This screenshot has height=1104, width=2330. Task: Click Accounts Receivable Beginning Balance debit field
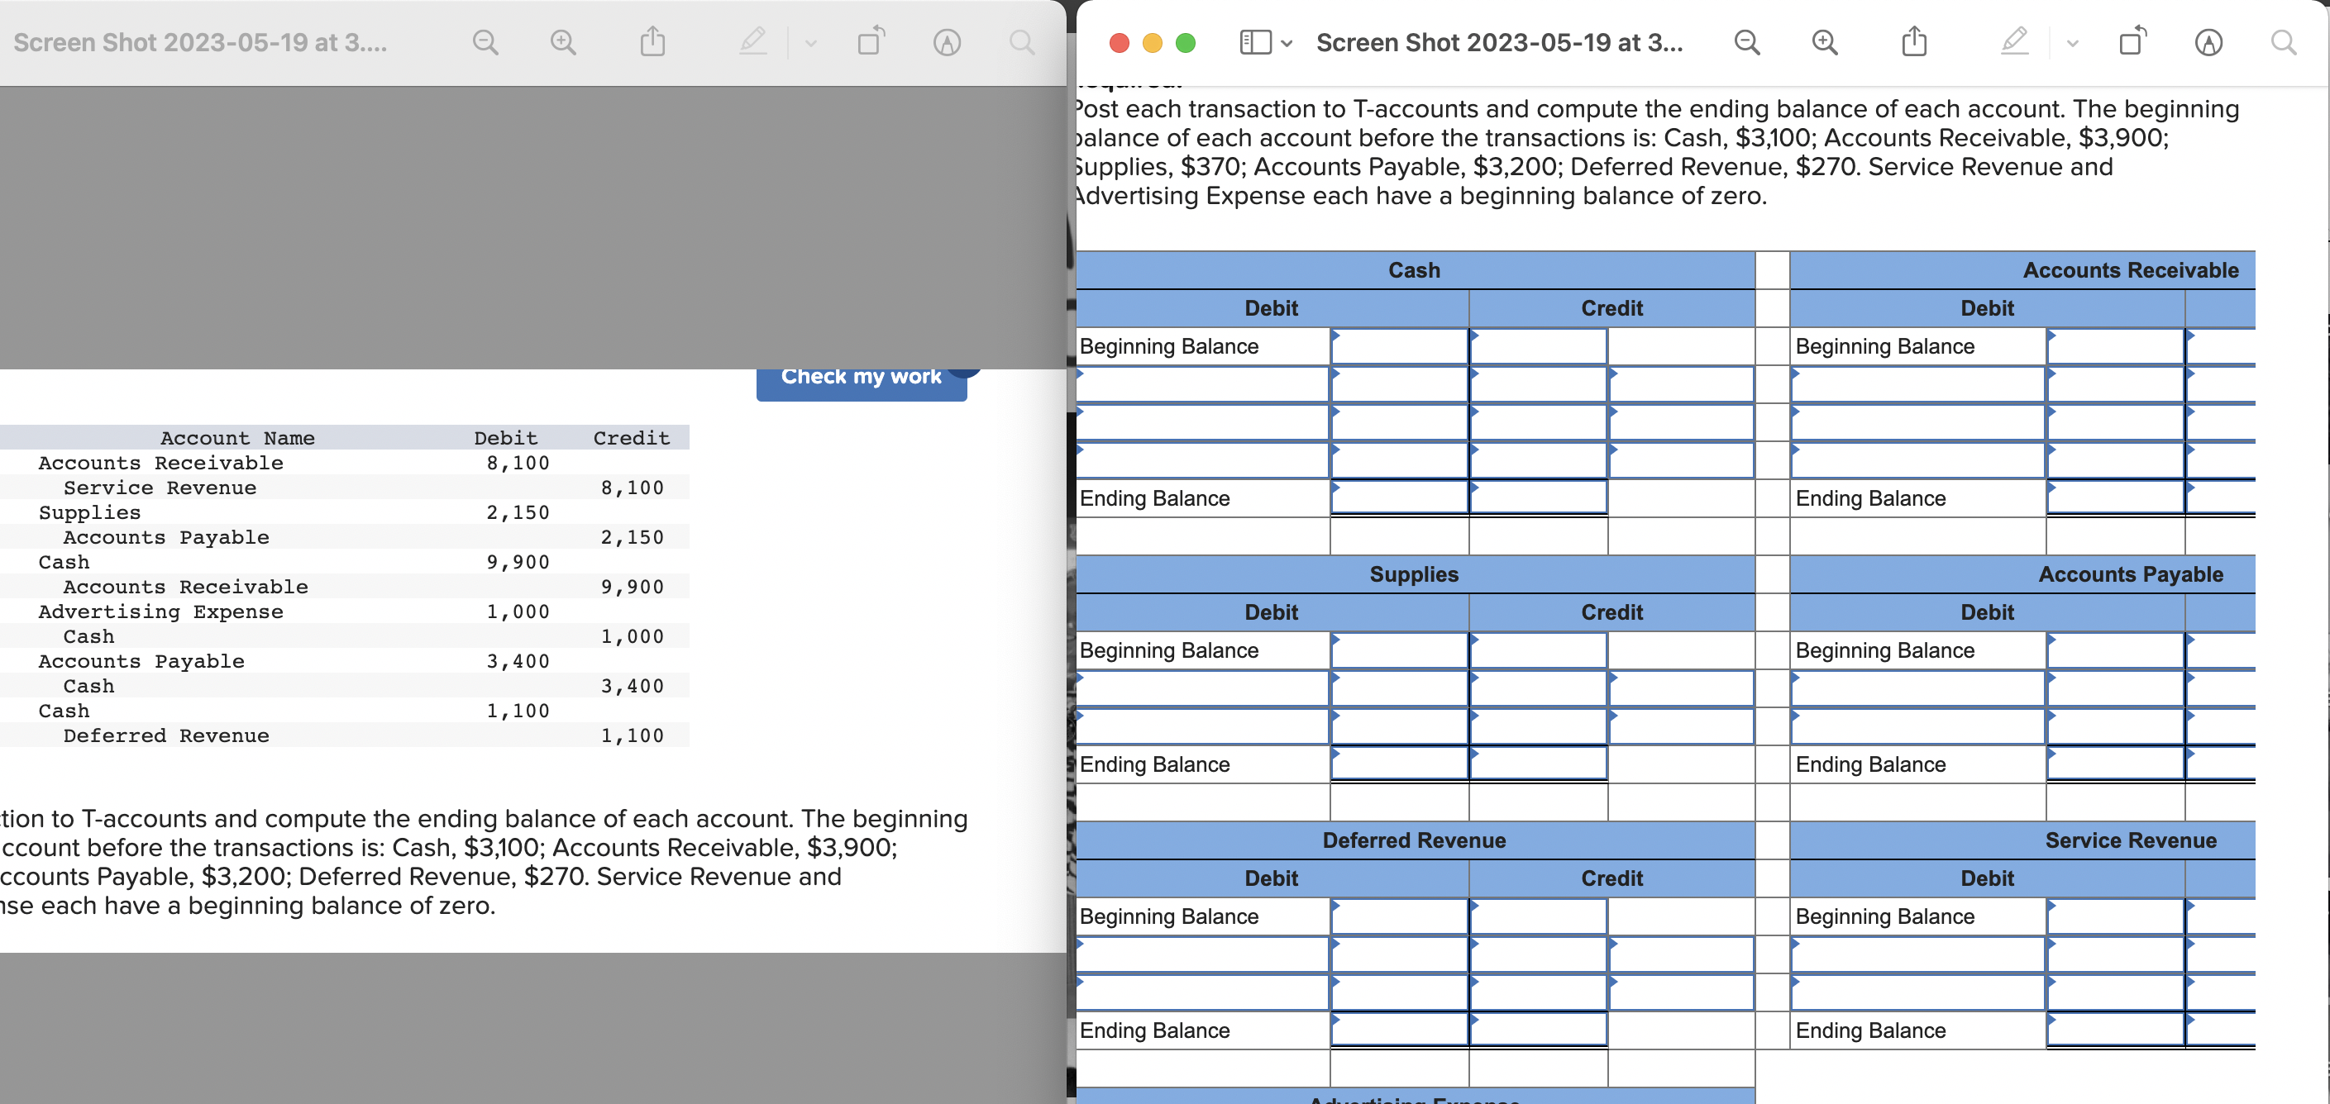point(2115,346)
